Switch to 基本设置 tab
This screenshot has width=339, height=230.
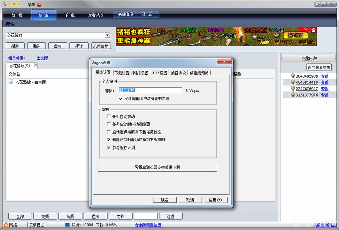(x=103, y=72)
